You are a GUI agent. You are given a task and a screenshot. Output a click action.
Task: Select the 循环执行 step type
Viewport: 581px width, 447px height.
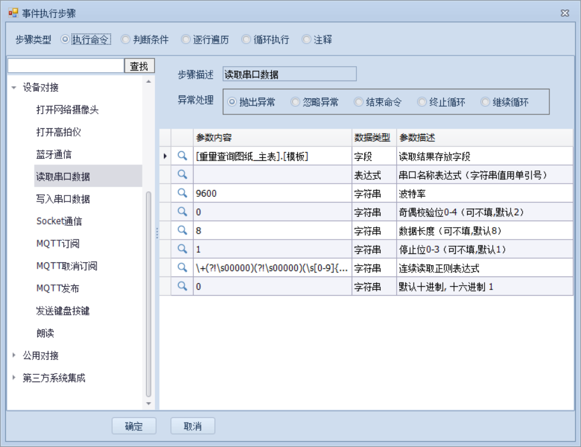click(246, 40)
